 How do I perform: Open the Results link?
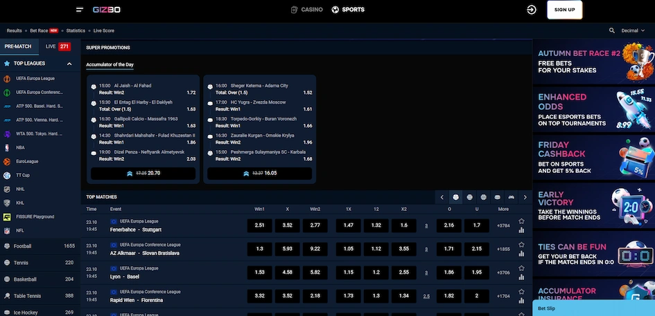(14, 31)
